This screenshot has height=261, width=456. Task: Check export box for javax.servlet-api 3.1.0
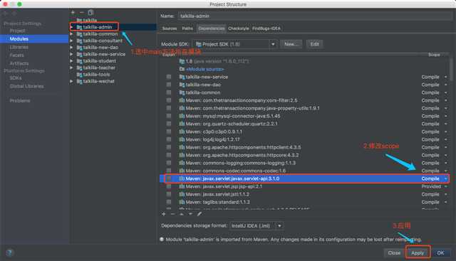[169, 179]
